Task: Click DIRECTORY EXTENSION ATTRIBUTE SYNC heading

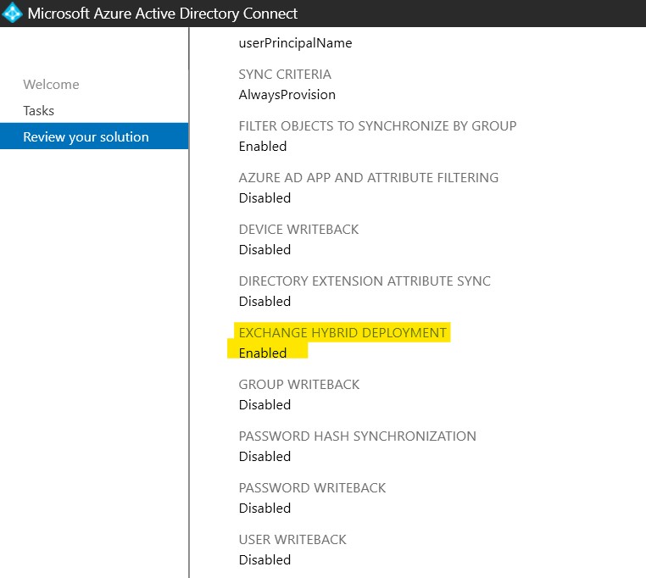Action: (x=365, y=281)
